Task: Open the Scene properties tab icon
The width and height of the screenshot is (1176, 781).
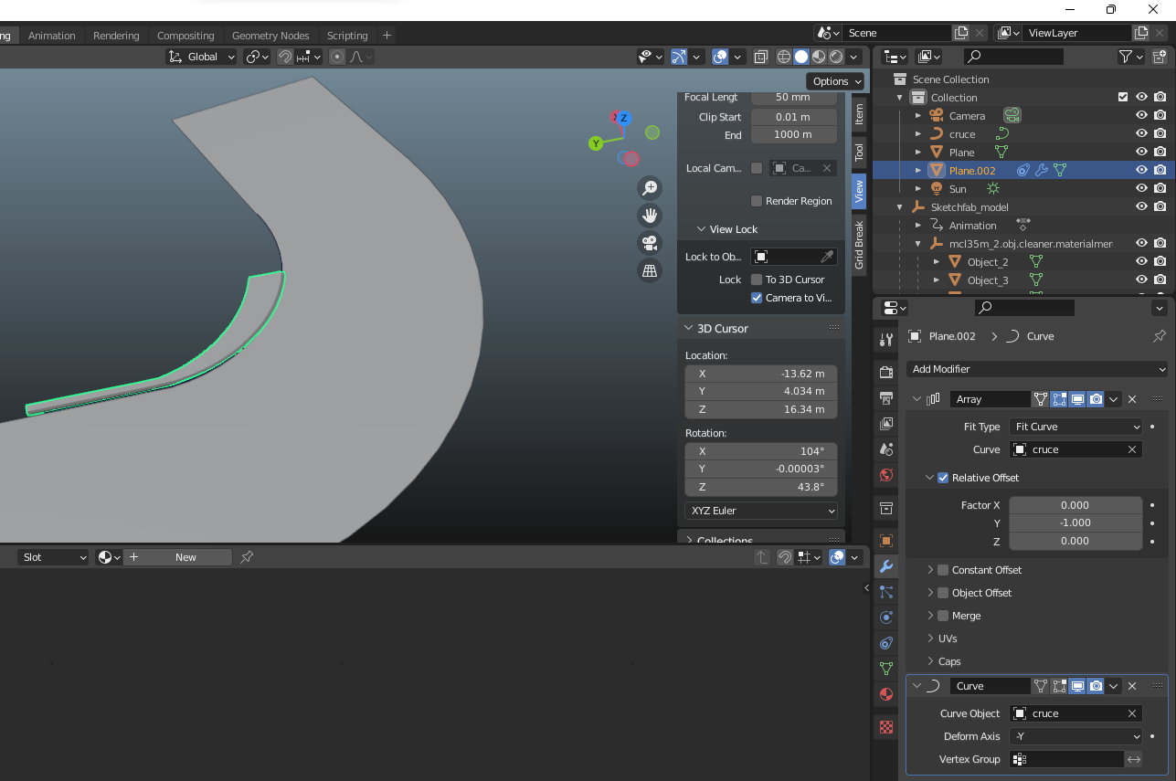Action: (x=885, y=449)
